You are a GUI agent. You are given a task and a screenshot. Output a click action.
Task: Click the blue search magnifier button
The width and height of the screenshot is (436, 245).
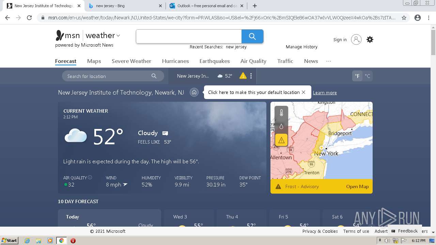[252, 36]
